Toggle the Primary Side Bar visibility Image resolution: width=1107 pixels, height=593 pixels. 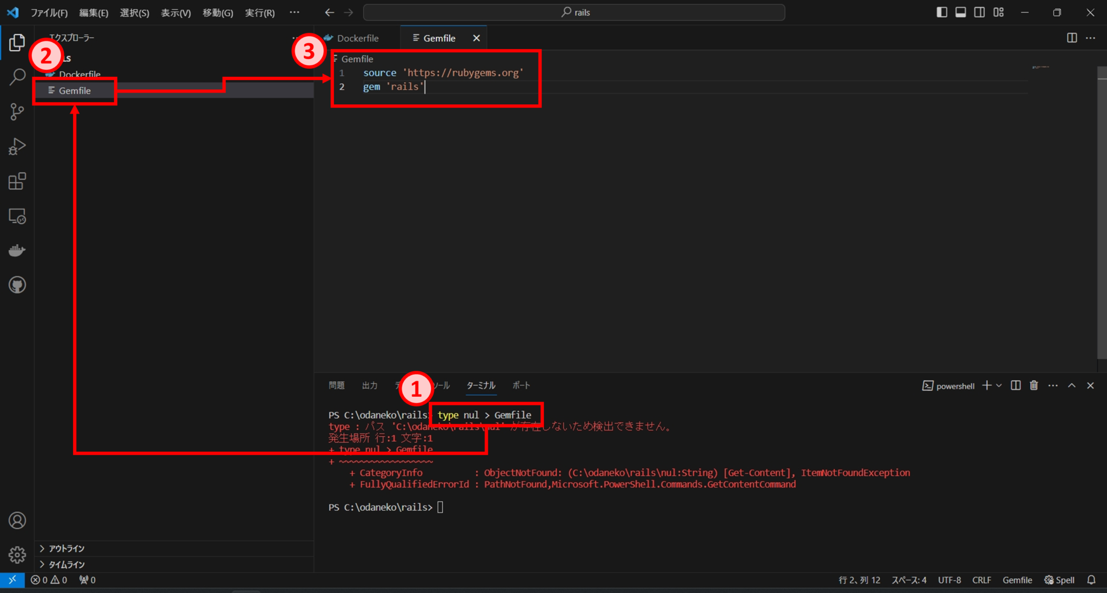[x=942, y=12]
